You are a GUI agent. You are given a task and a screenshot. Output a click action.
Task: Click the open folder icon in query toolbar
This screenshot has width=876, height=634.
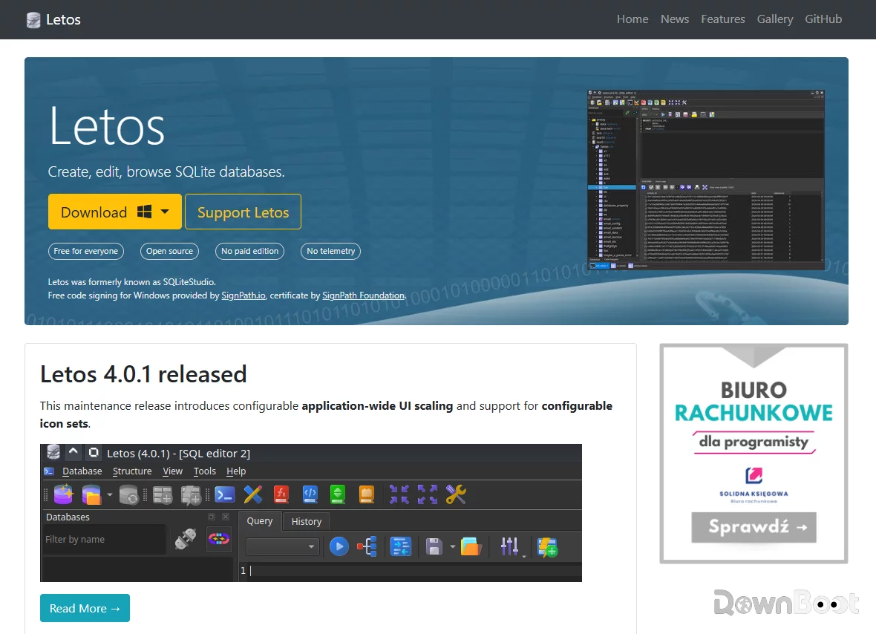click(x=471, y=546)
